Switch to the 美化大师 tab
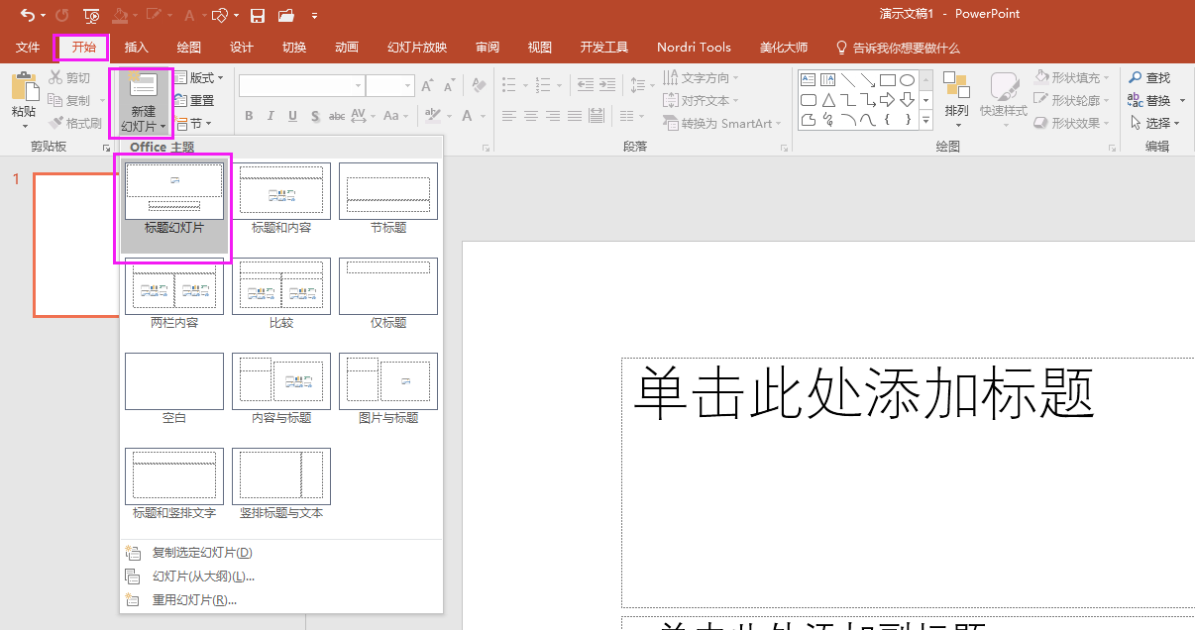Image resolution: width=1195 pixels, height=630 pixels. (x=784, y=48)
